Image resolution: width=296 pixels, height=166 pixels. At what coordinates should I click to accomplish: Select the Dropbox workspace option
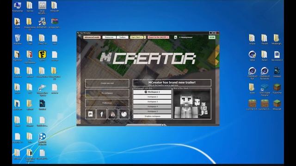152,116
